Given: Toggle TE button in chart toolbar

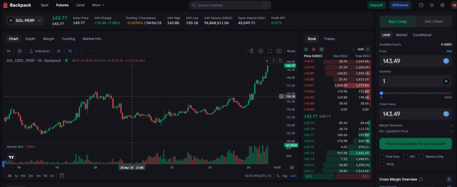Looking at the screenshot, I should (70, 51).
